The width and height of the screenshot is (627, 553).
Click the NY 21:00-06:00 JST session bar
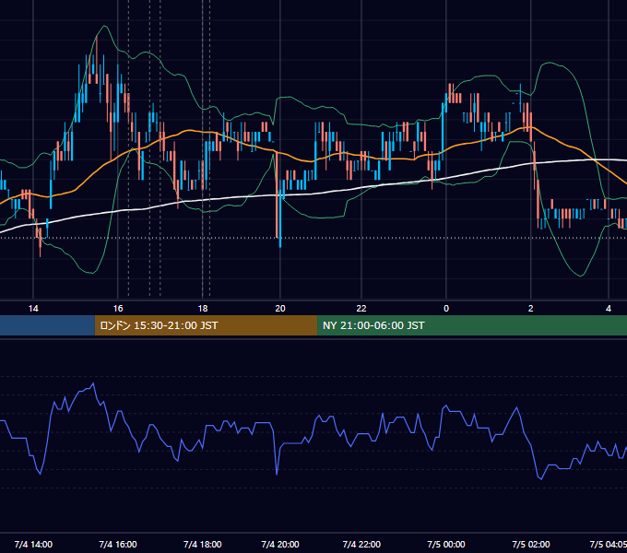tap(472, 325)
